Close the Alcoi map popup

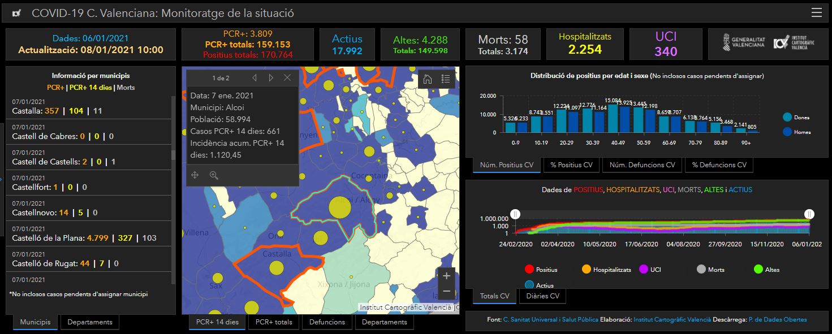(x=287, y=77)
